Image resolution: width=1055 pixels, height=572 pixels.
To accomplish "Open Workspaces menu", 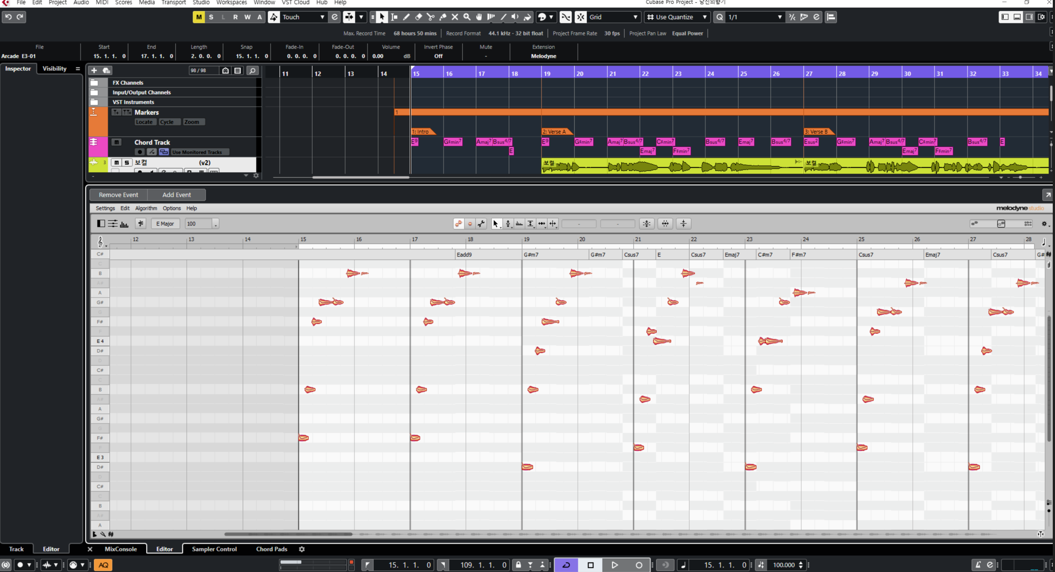I will coord(231,3).
